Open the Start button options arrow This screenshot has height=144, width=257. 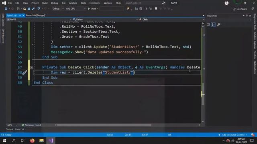98,9
